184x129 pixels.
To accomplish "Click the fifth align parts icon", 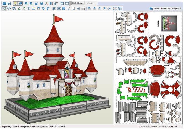I will click(109, 9).
